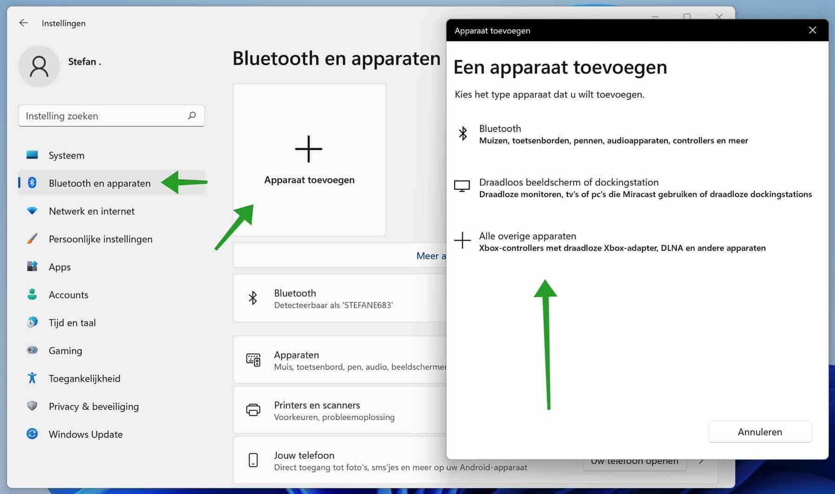Click the Persoonlijke instellingen brush icon
This screenshot has width=835, height=494.
[32, 239]
